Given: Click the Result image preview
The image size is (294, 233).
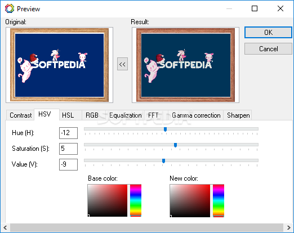Looking at the screenshot, I should [x=185, y=65].
